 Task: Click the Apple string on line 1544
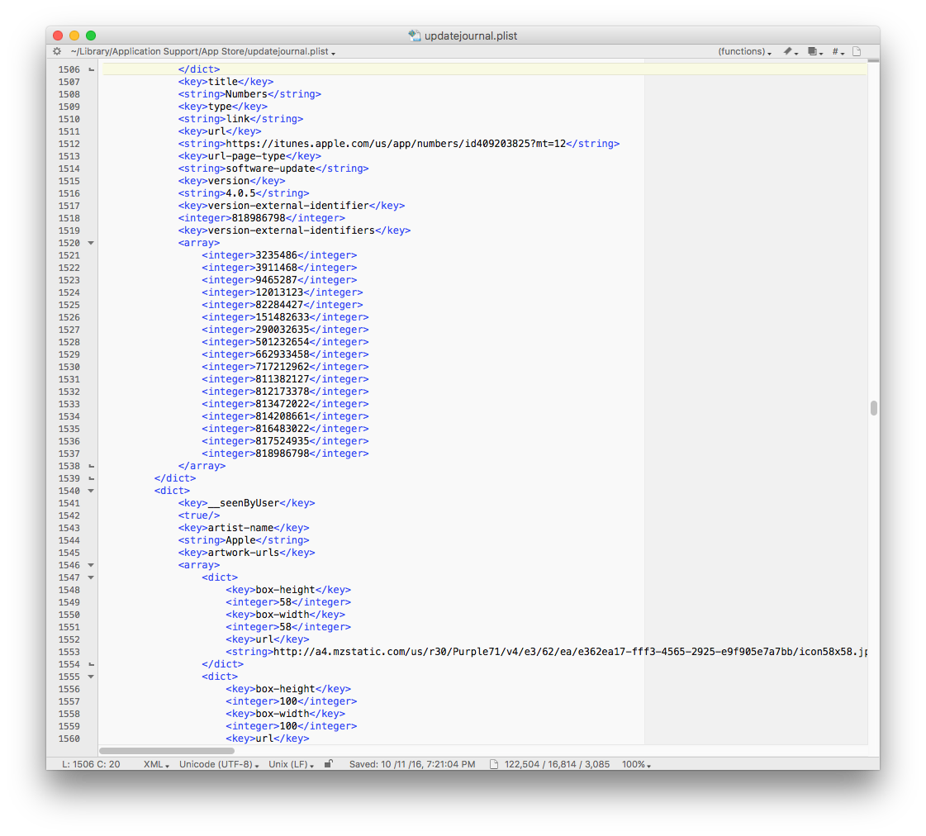pos(240,540)
